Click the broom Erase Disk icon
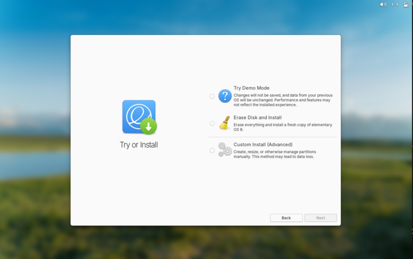The image size is (413, 259). point(225,123)
